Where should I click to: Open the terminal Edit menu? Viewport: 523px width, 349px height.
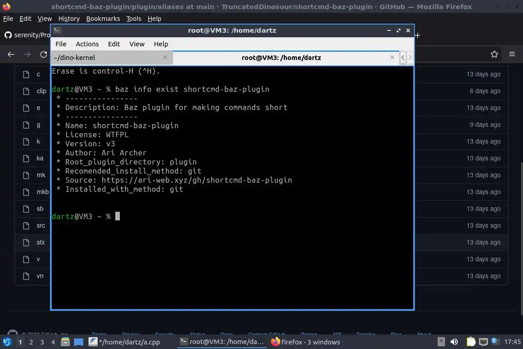[x=114, y=44]
